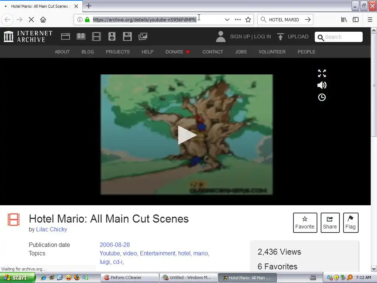Open the Youtube topic link

(x=110, y=253)
